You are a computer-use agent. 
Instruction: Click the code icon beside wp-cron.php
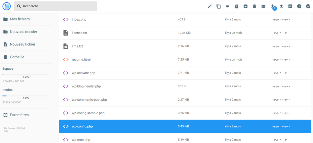66,140
